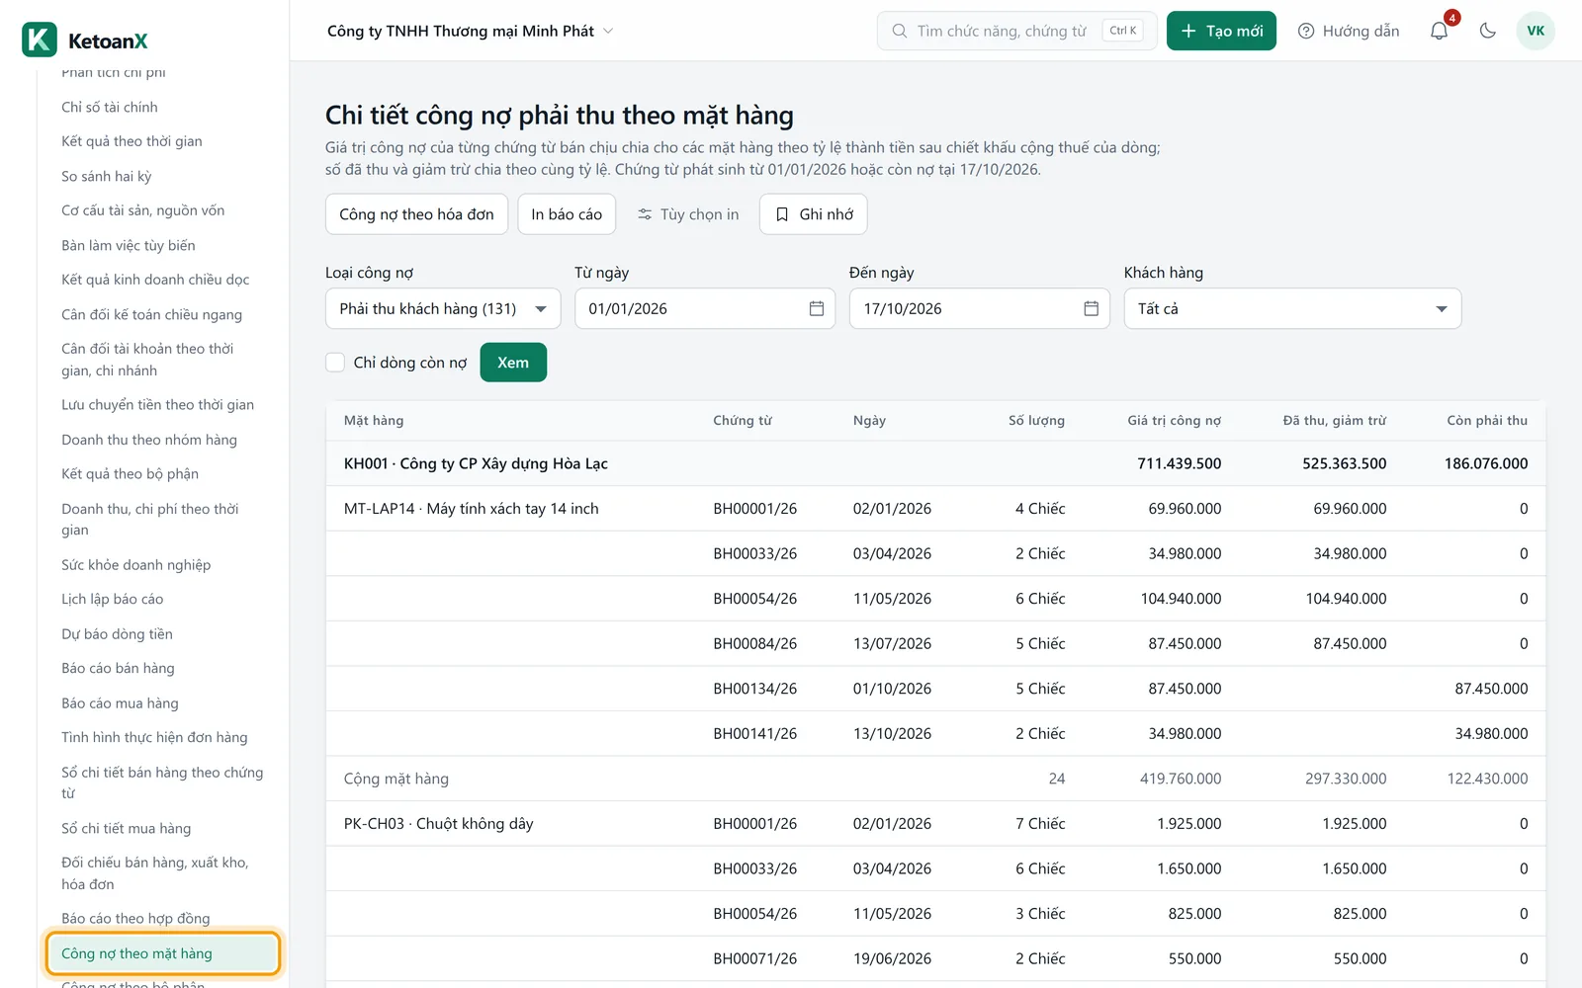Click item PK-CH03 Chuột không dây
1582x988 pixels.
[439, 824]
